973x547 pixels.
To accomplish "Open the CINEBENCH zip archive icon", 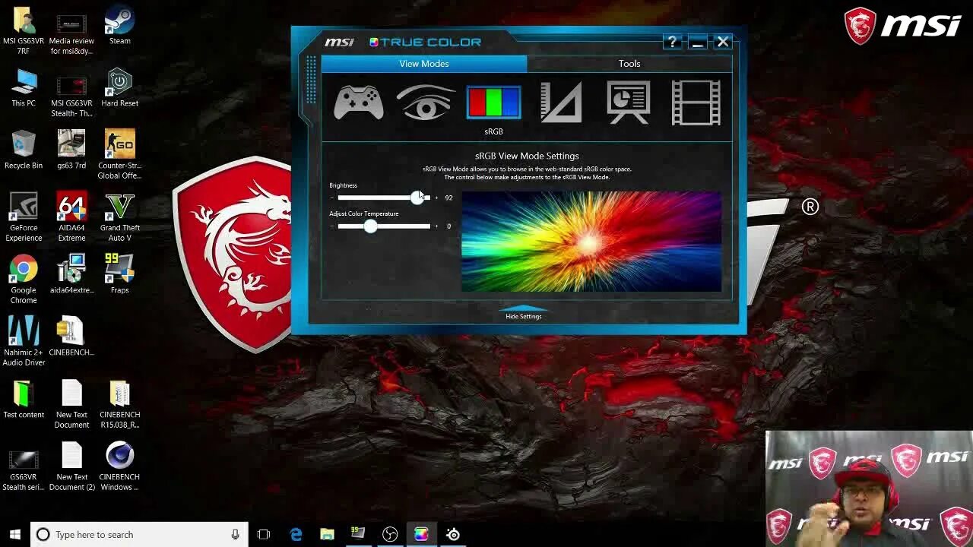I will (x=71, y=337).
